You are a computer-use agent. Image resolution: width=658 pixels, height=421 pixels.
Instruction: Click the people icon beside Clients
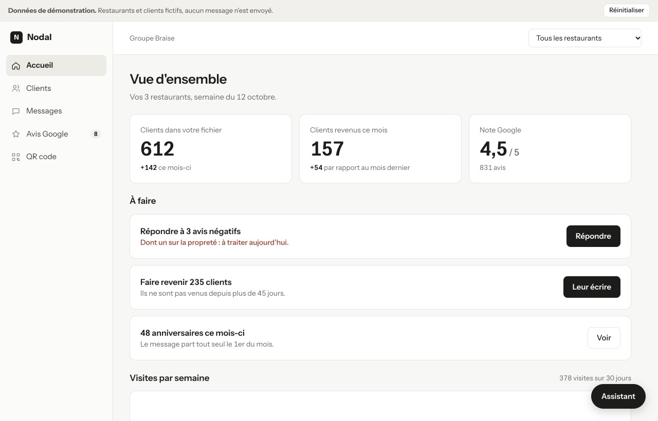click(16, 88)
